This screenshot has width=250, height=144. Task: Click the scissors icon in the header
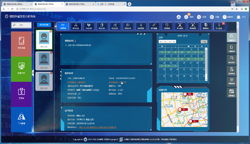click(x=178, y=17)
